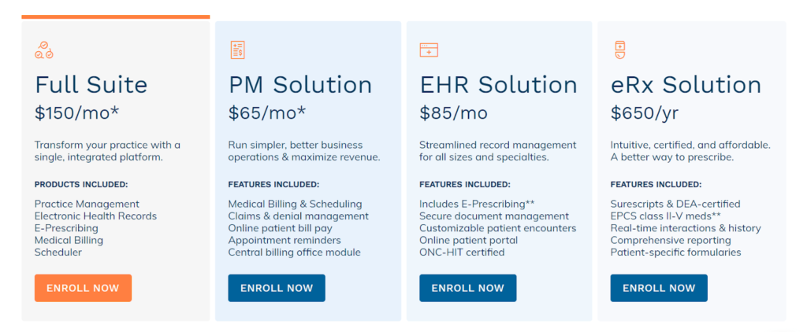This screenshot has height=332, width=807.
Task: Select the PM Solution title
Action: tap(300, 85)
